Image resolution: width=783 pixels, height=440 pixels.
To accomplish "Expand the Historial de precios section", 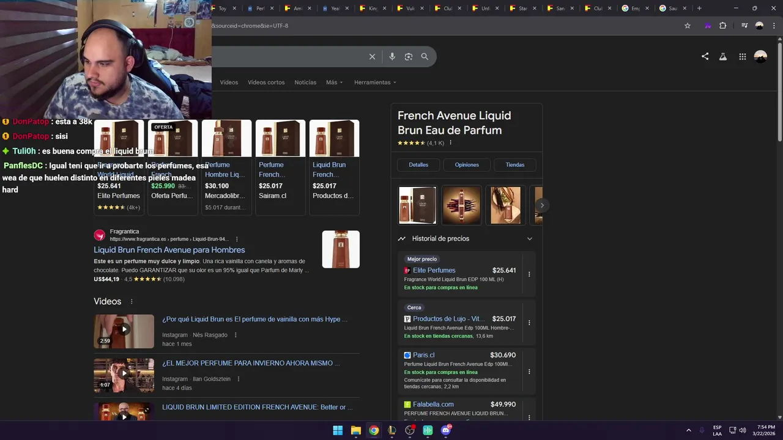I will coord(466,238).
